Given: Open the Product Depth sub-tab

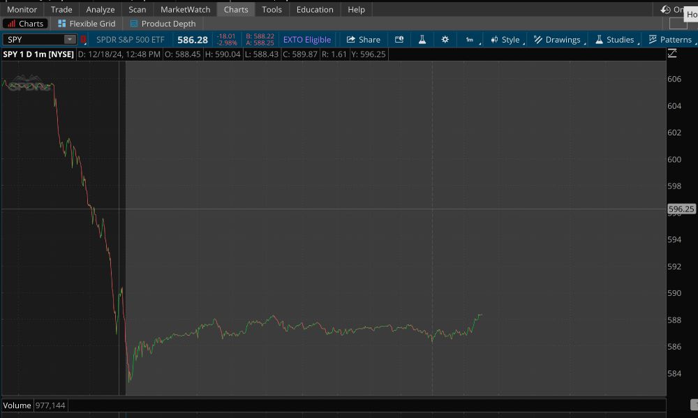Looking at the screenshot, I should [163, 24].
